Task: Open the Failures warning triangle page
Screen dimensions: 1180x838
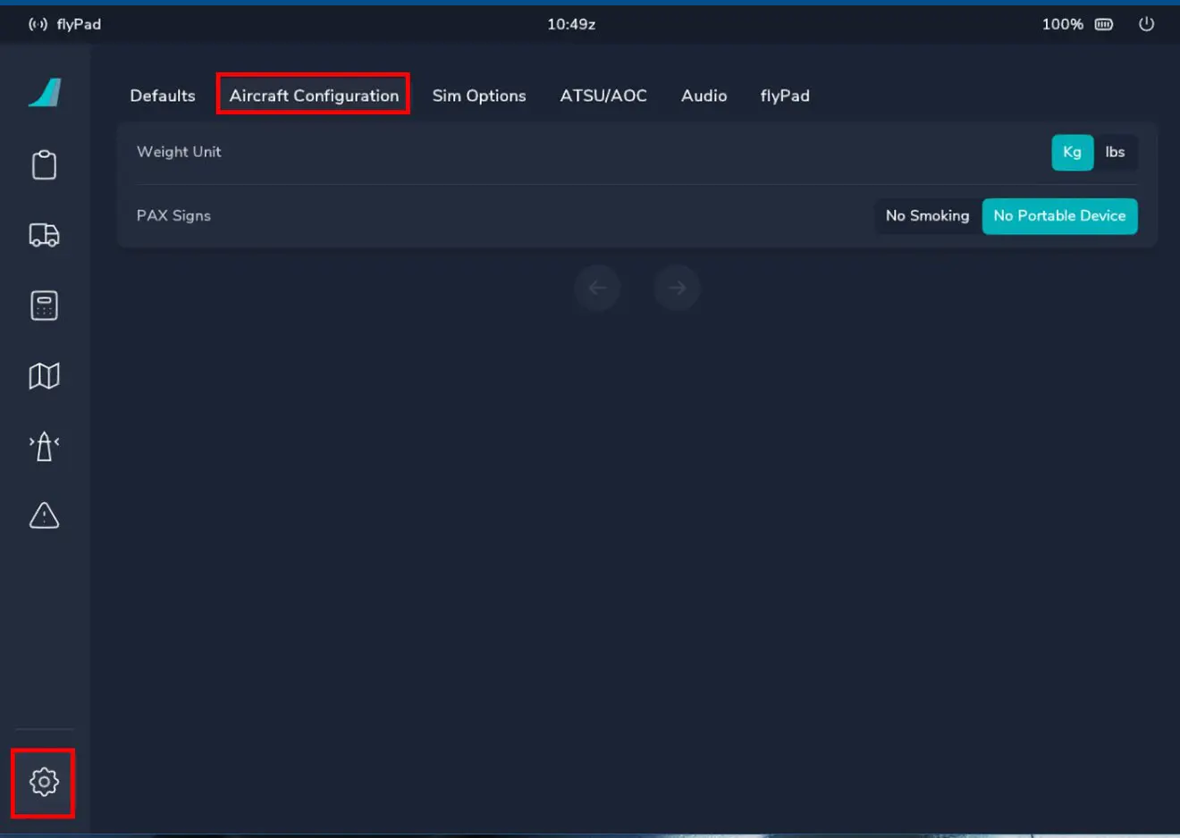Action: [44, 515]
